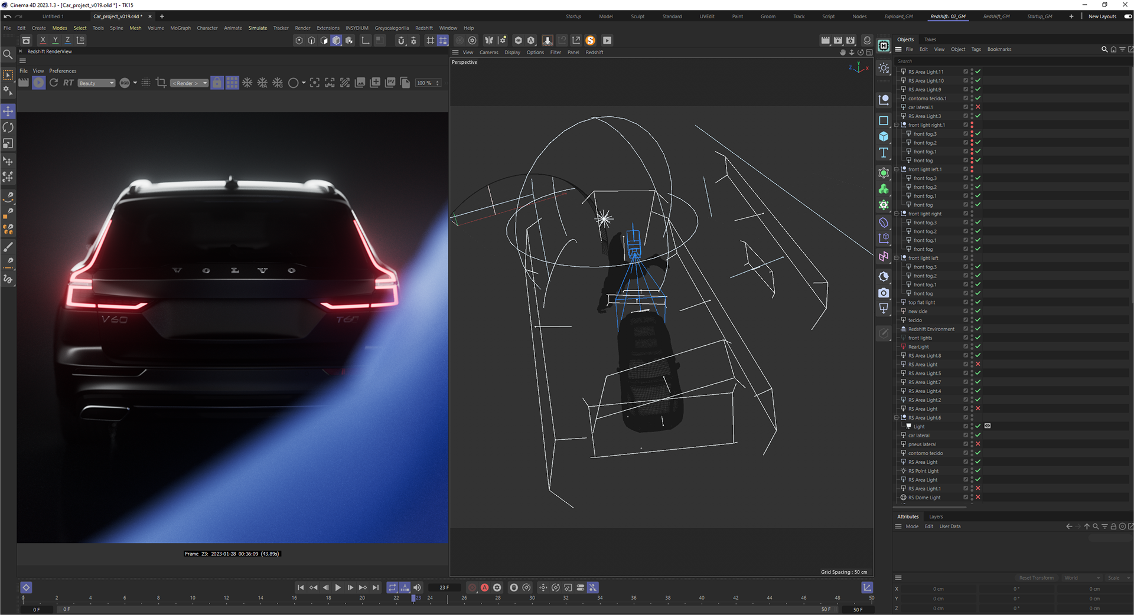Click the Bookmarks menu in Object Manager
This screenshot has height=615, width=1134.
click(x=999, y=50)
